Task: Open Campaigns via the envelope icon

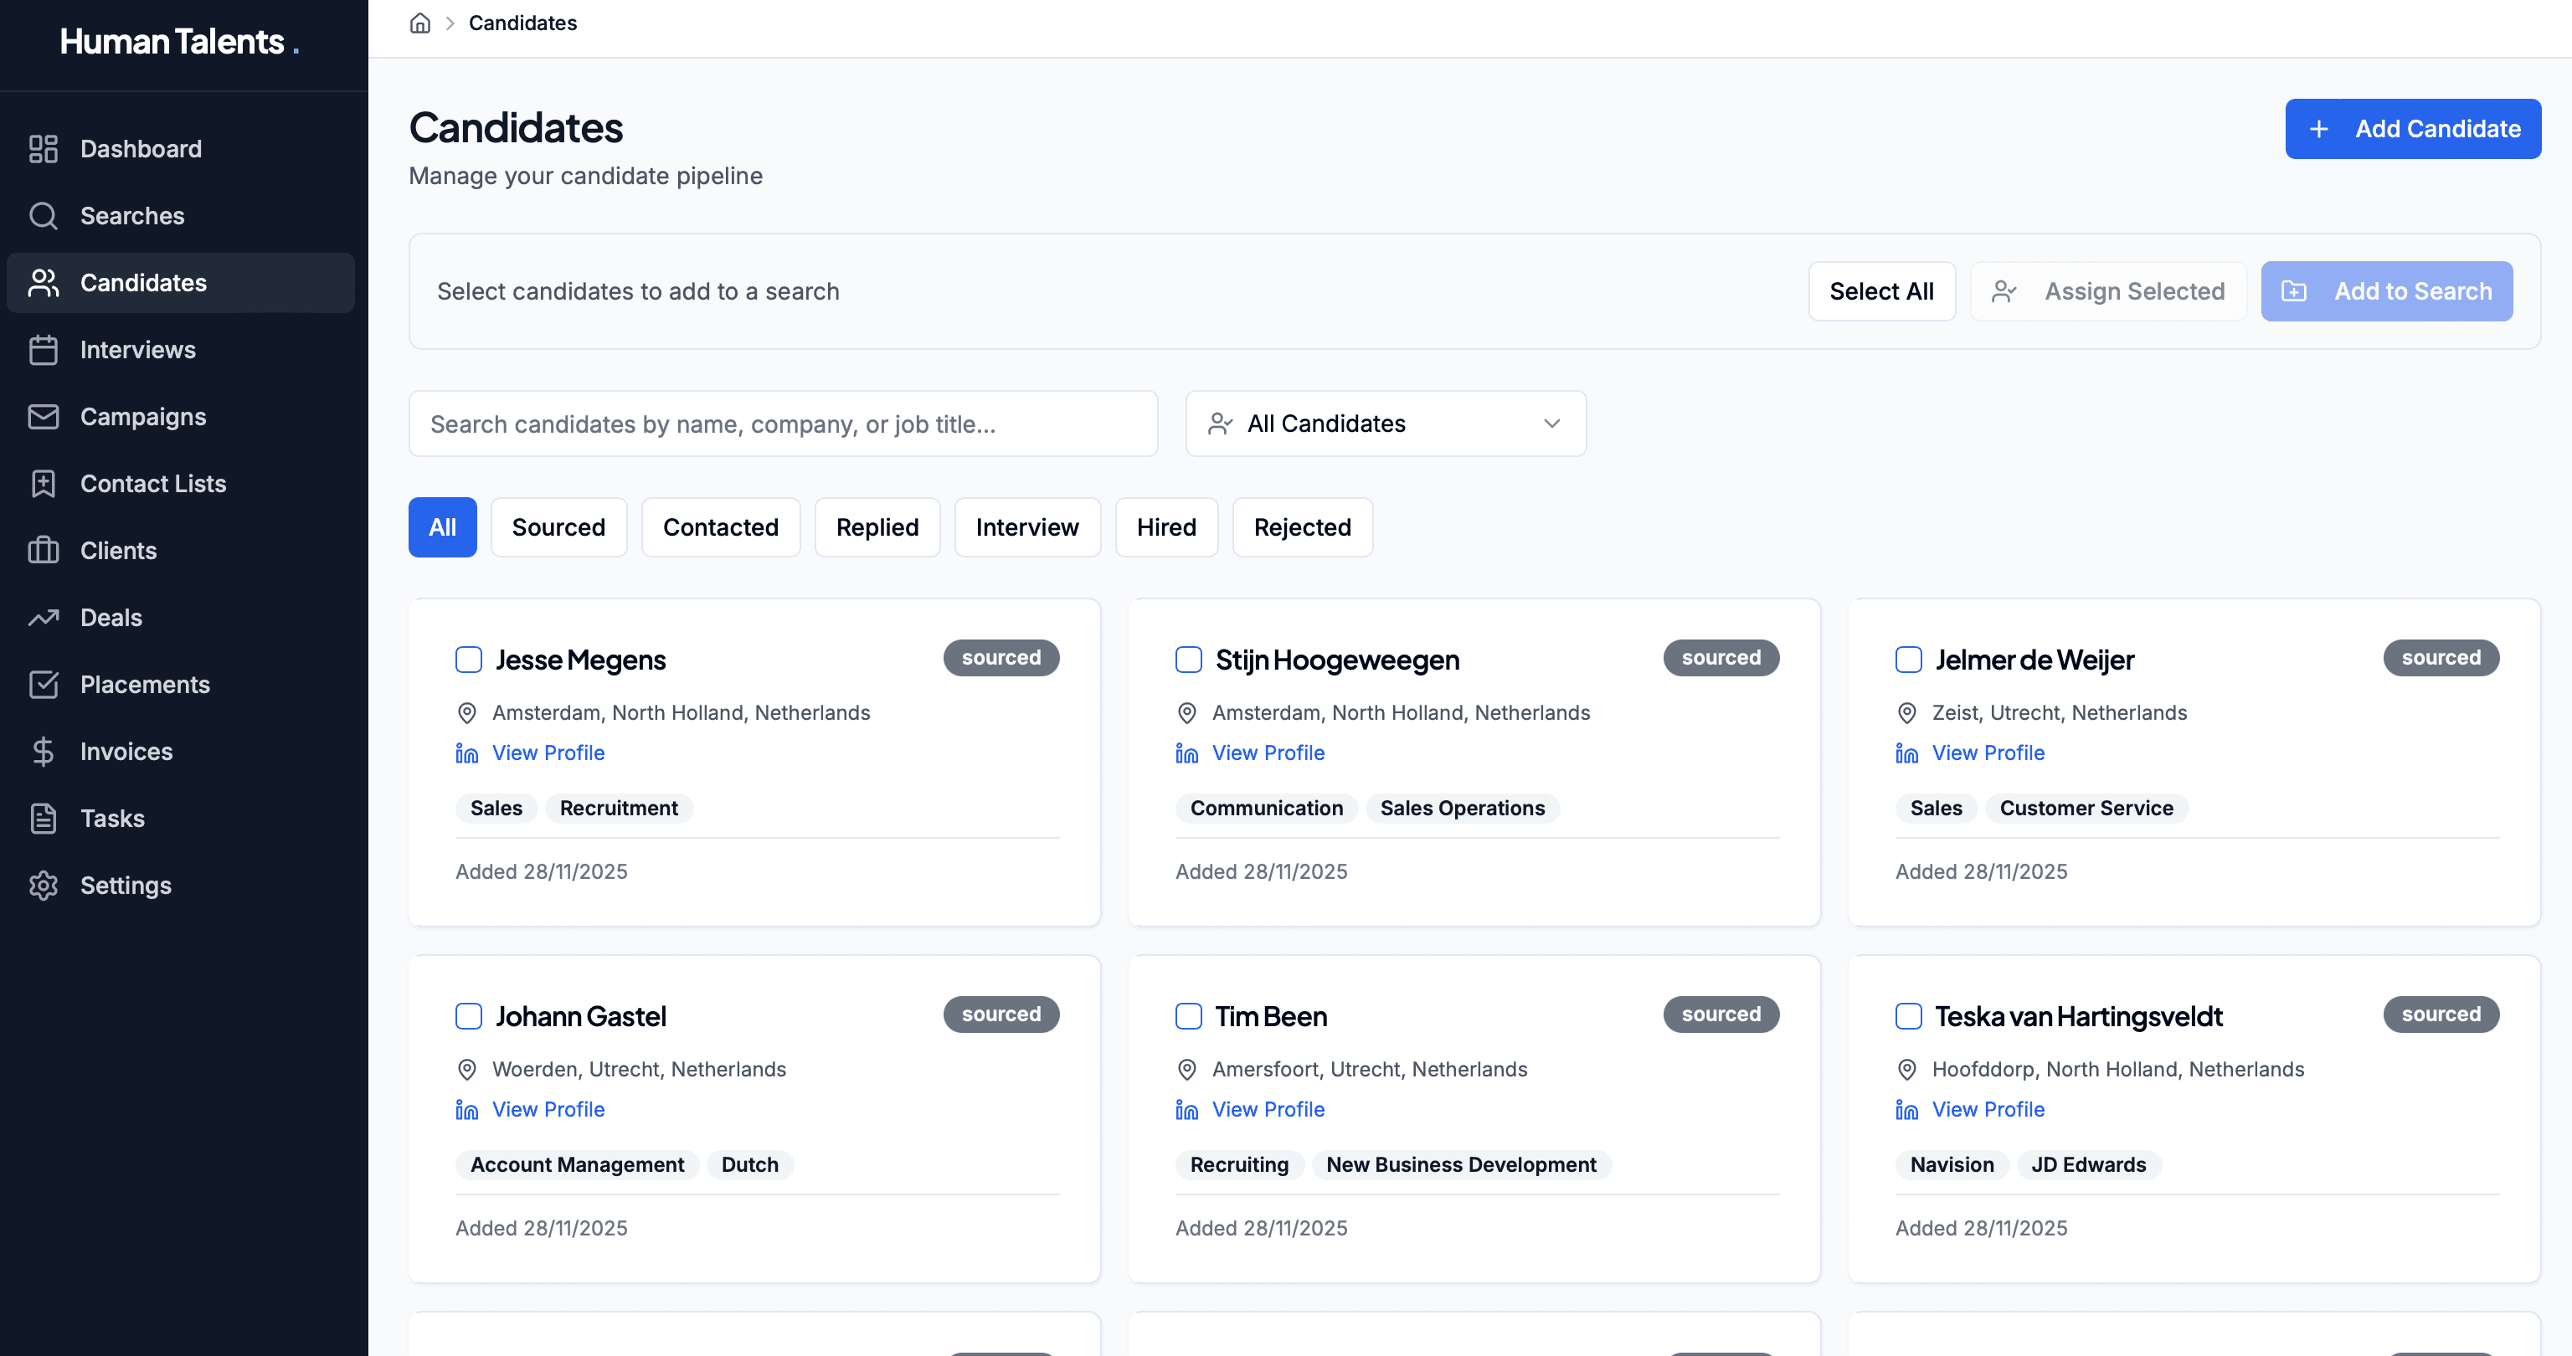Action: pos(44,416)
